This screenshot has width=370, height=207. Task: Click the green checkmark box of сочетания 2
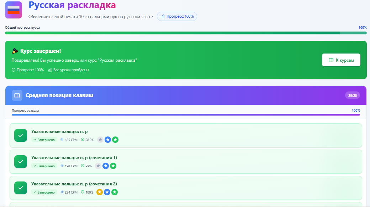(21, 188)
